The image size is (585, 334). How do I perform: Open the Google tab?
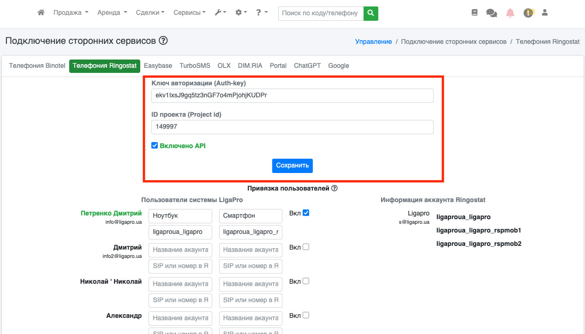[x=339, y=66]
